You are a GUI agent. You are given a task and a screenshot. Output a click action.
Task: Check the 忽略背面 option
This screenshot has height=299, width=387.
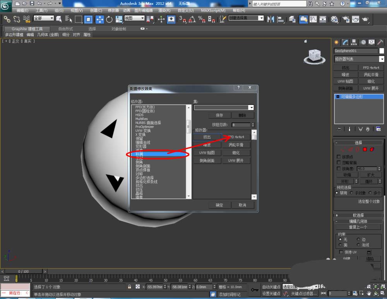339,163
